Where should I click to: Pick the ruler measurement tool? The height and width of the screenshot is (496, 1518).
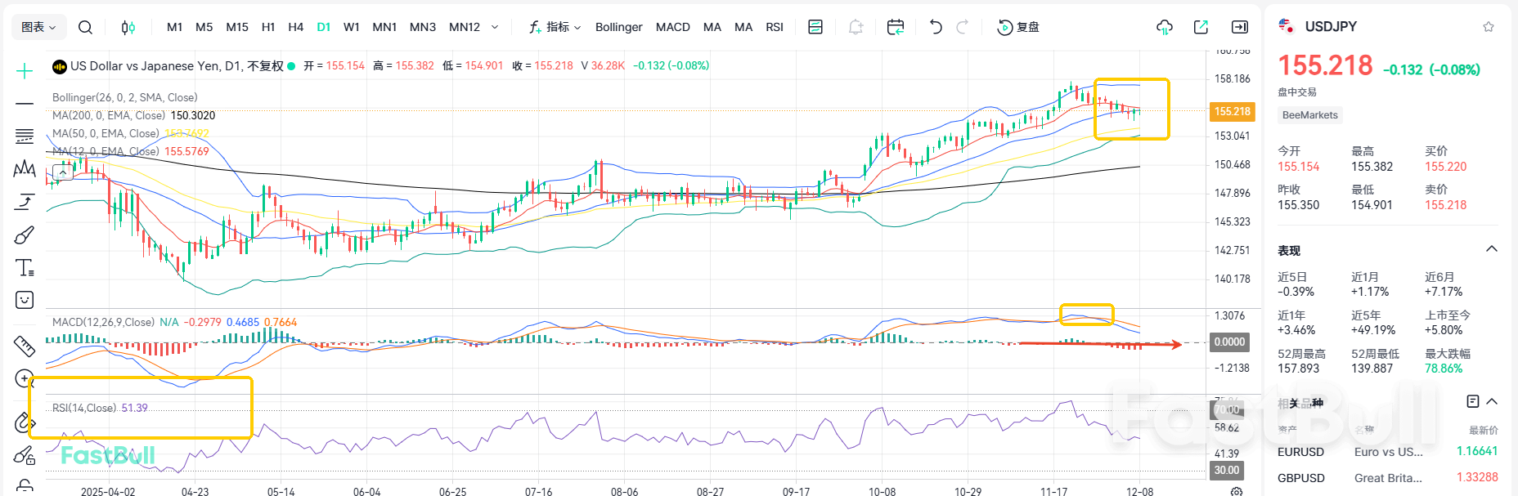pyautogui.click(x=25, y=346)
